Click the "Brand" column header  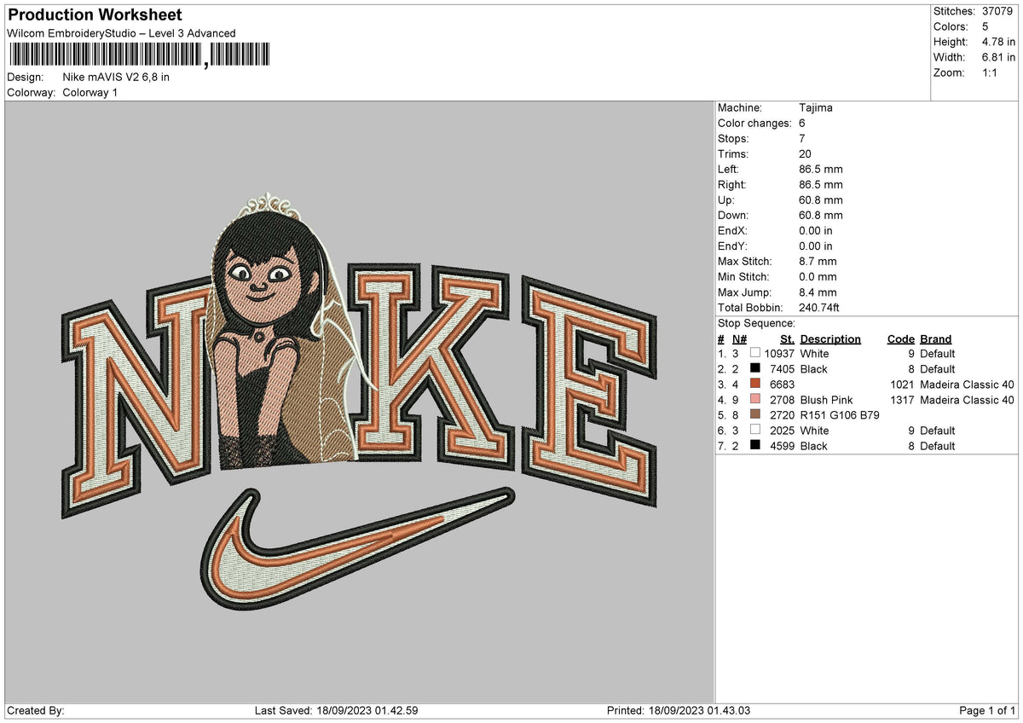[x=935, y=338]
